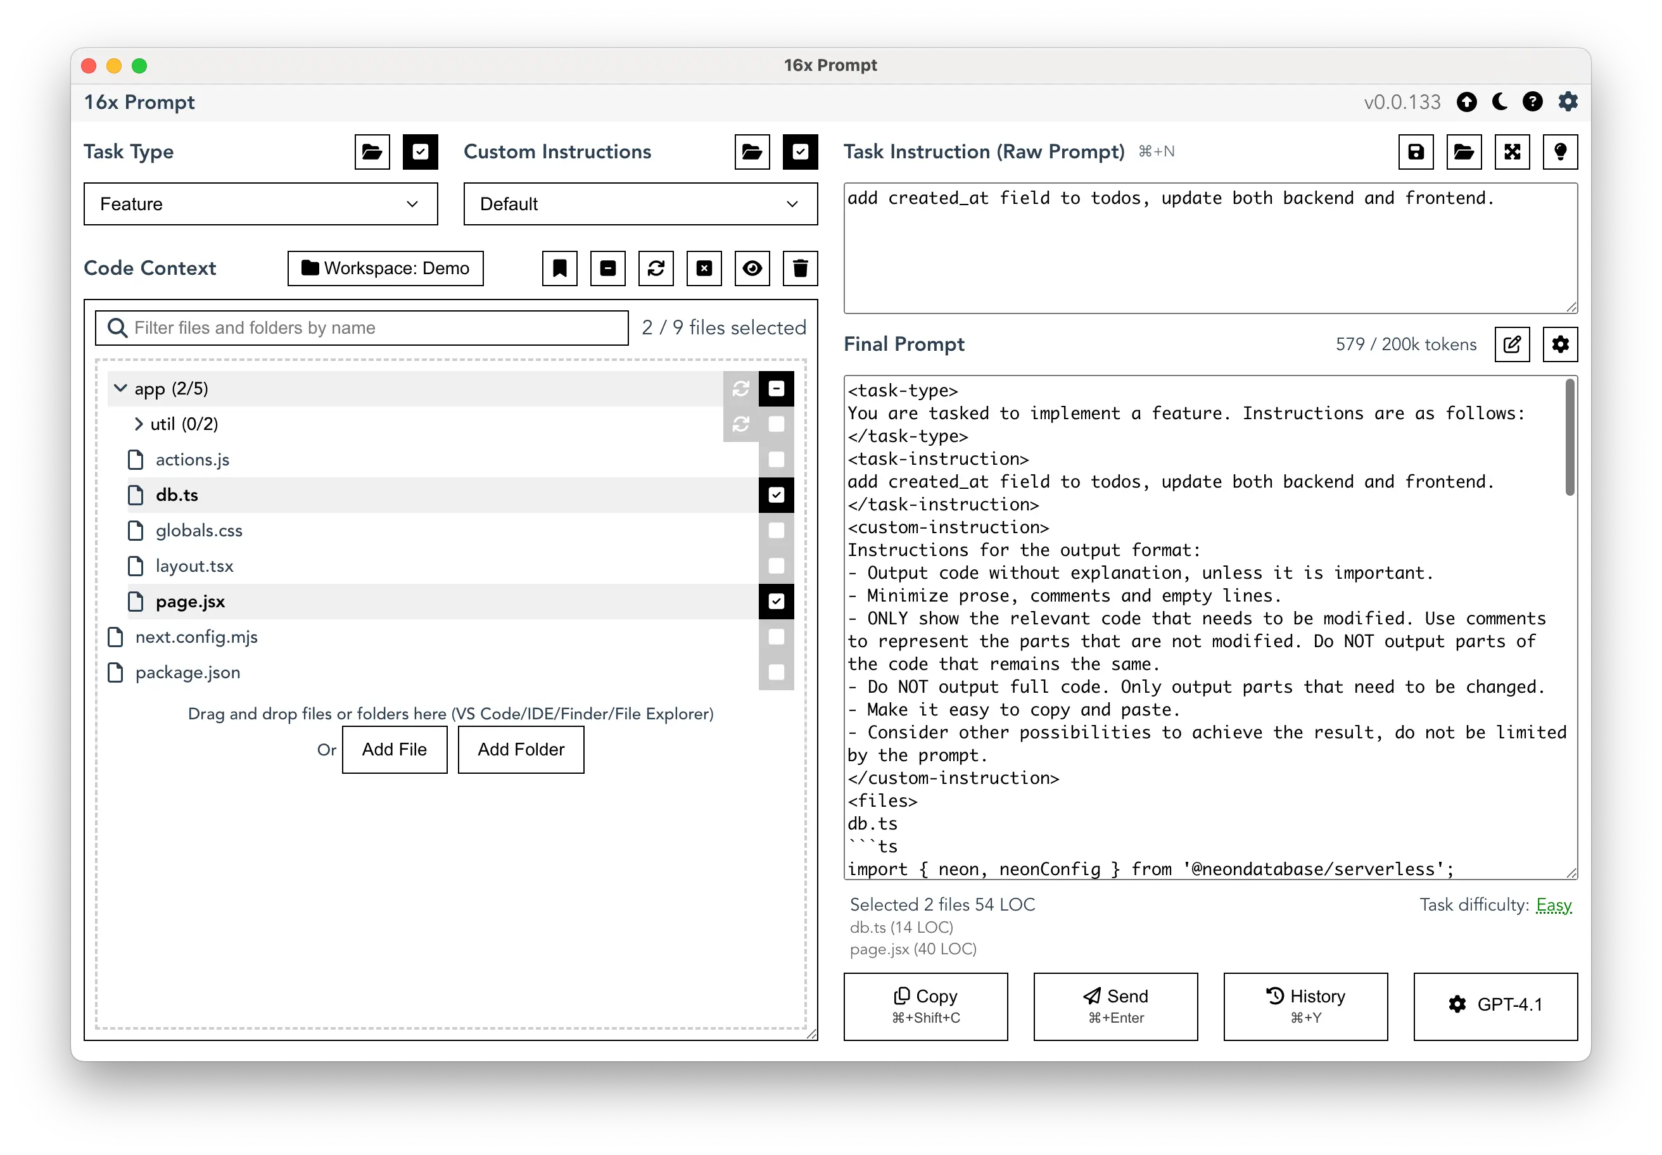Toggle dark mode with the moon icon

(x=1500, y=102)
